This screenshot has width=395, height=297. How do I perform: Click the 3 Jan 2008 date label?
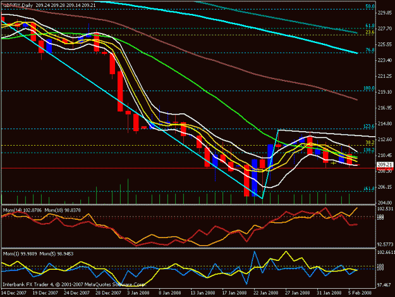(138, 293)
